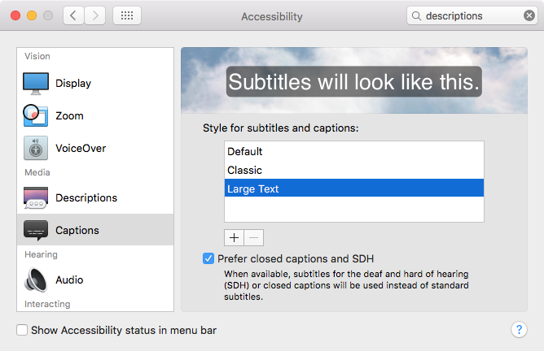The image size is (544, 351).
Task: Open the Descriptions pane label
Action: pyautogui.click(x=86, y=197)
